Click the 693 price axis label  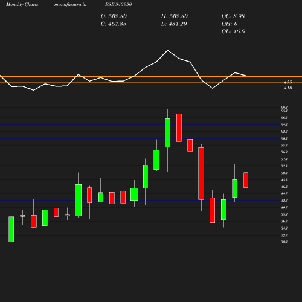tap(284, 108)
